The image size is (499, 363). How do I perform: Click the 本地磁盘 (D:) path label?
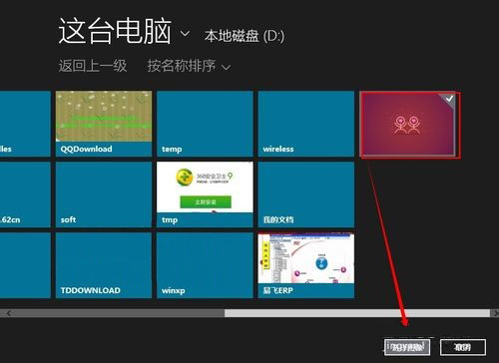245,36
